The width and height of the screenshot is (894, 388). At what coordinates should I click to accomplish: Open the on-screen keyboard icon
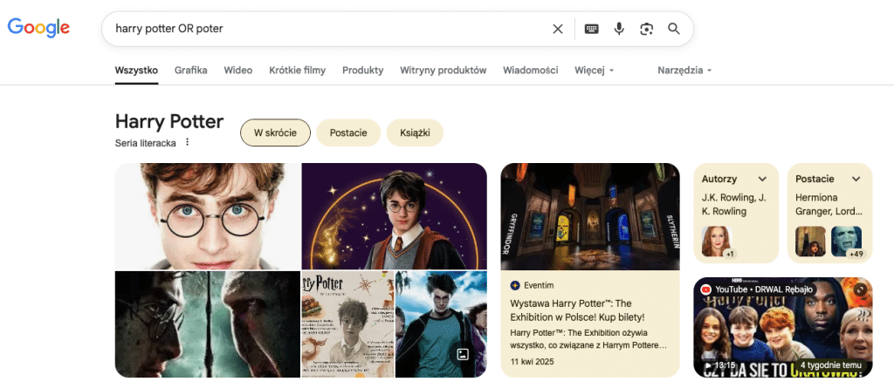point(592,29)
